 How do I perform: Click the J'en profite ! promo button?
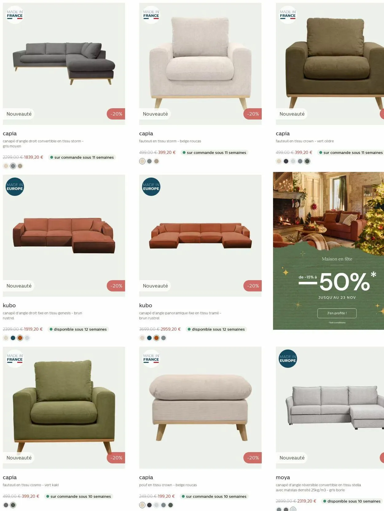[337, 313]
